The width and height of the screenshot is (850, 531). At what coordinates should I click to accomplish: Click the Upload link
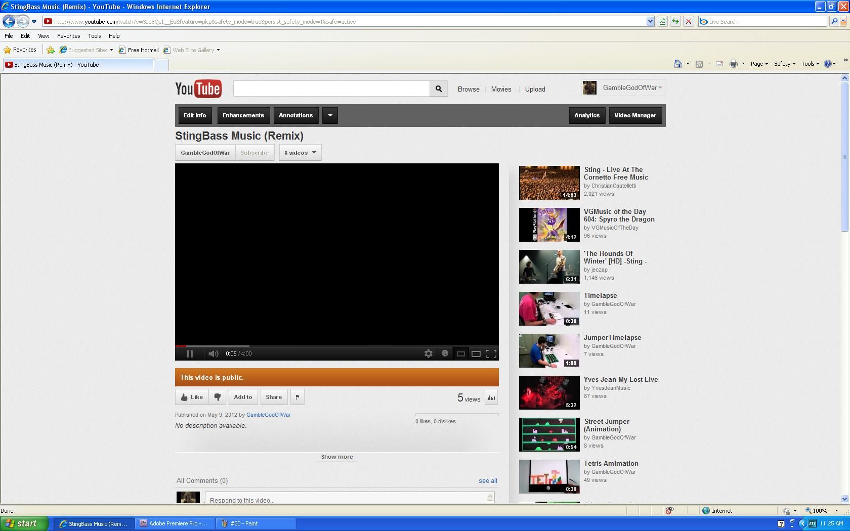535,89
